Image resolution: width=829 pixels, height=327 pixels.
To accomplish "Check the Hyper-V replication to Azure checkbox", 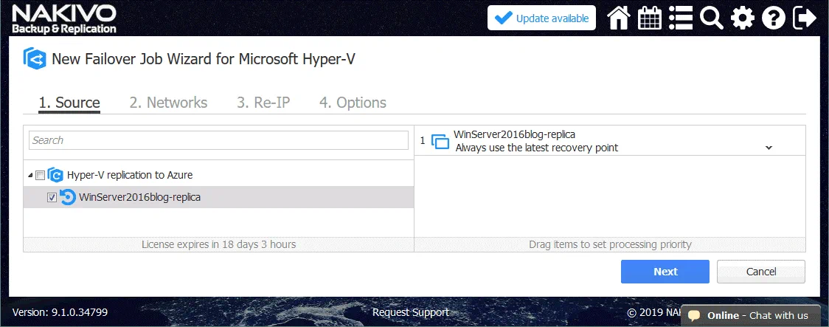I will pyautogui.click(x=41, y=176).
